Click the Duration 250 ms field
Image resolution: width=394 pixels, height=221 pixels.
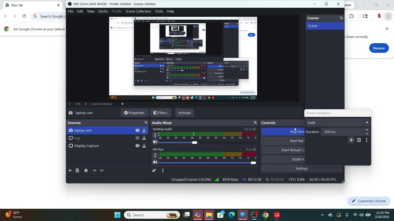click(343, 132)
